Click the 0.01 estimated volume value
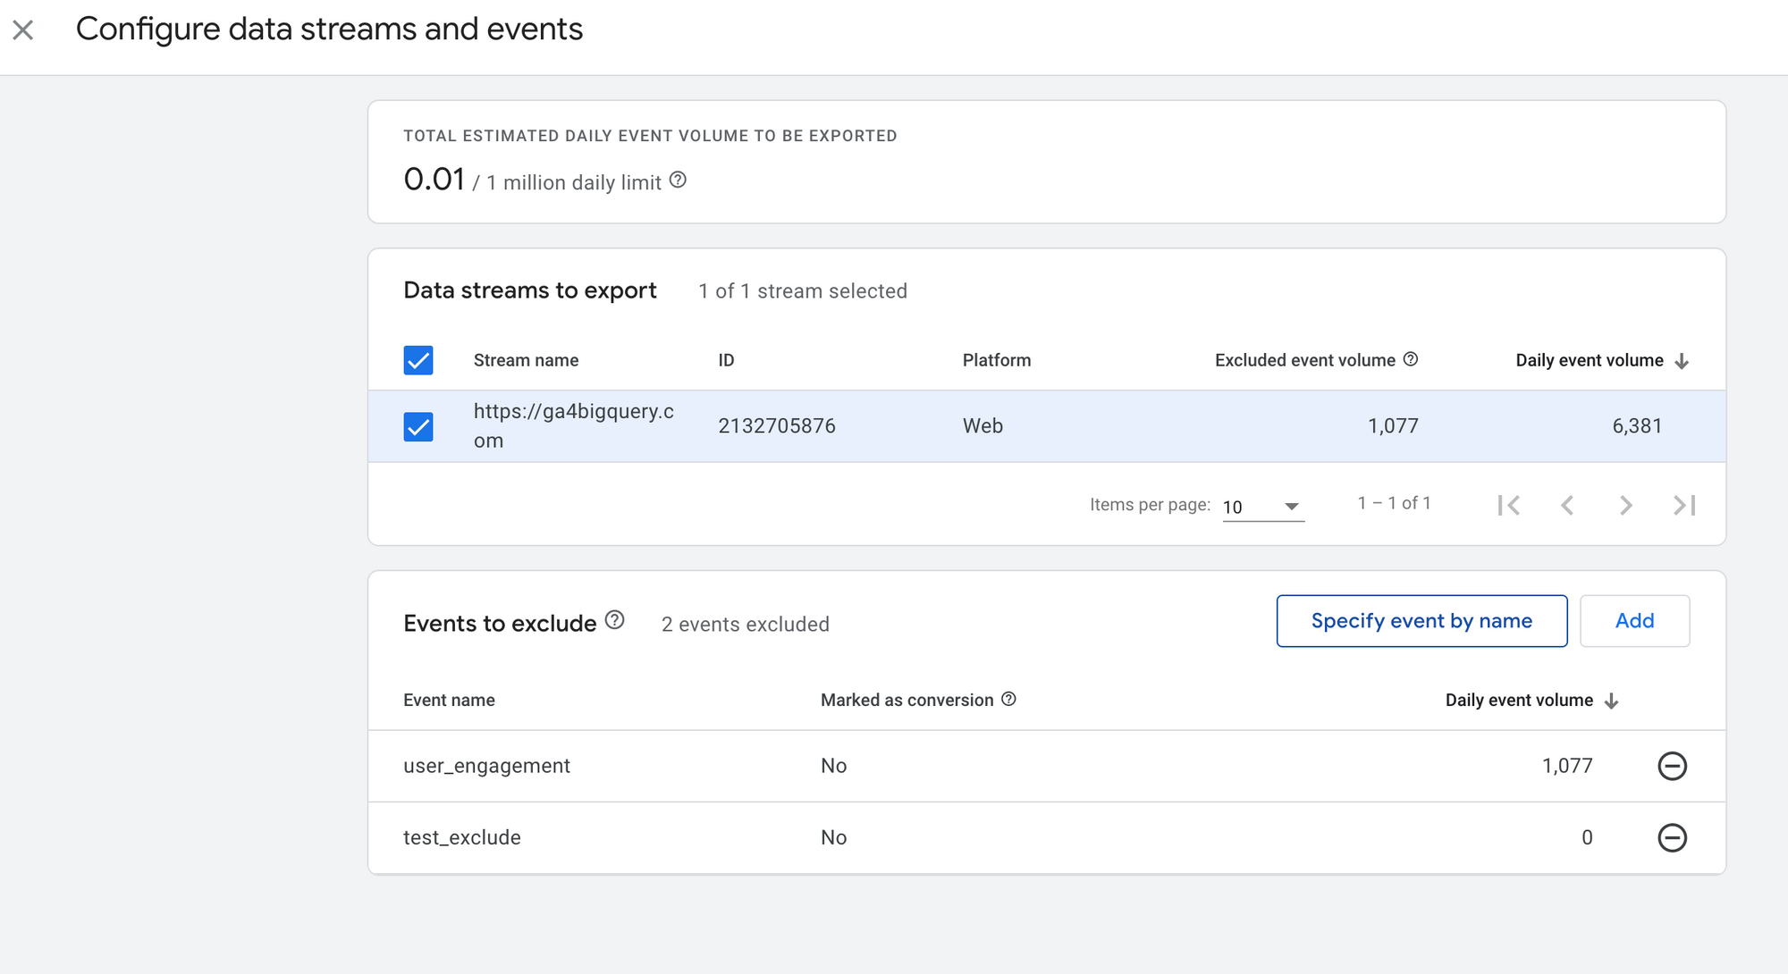The image size is (1788, 974). coord(434,179)
